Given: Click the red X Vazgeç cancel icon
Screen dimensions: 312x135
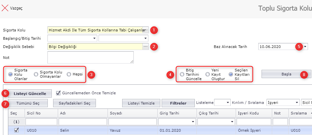Looking at the screenshot, I should 5,8.
